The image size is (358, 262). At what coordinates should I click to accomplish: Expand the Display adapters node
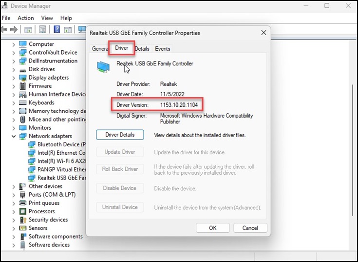tap(14, 78)
